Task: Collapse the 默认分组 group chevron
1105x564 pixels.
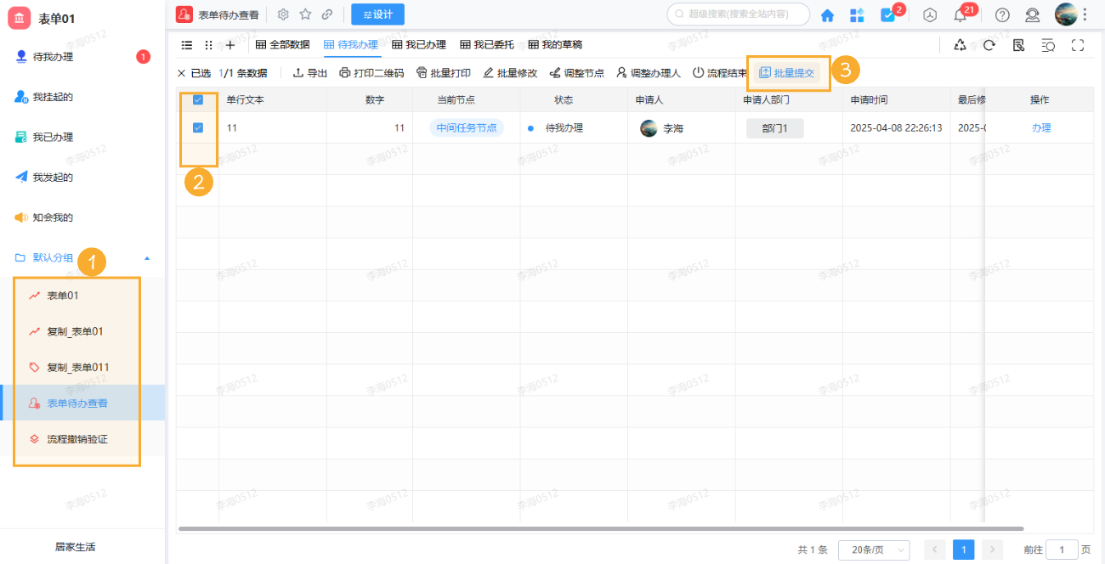Action: coord(146,258)
